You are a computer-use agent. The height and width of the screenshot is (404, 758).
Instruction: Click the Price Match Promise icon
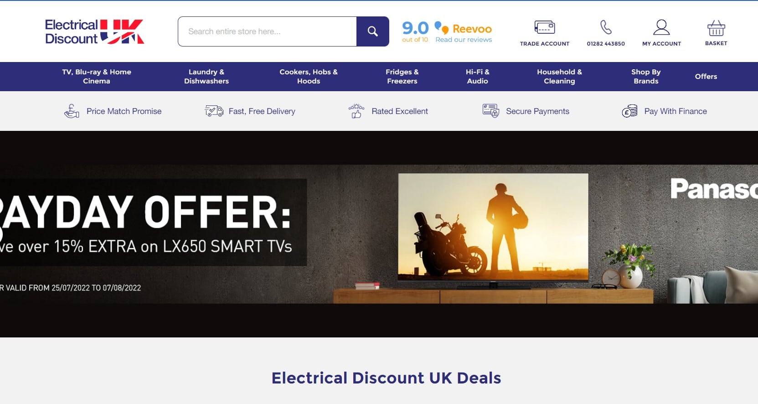(72, 111)
